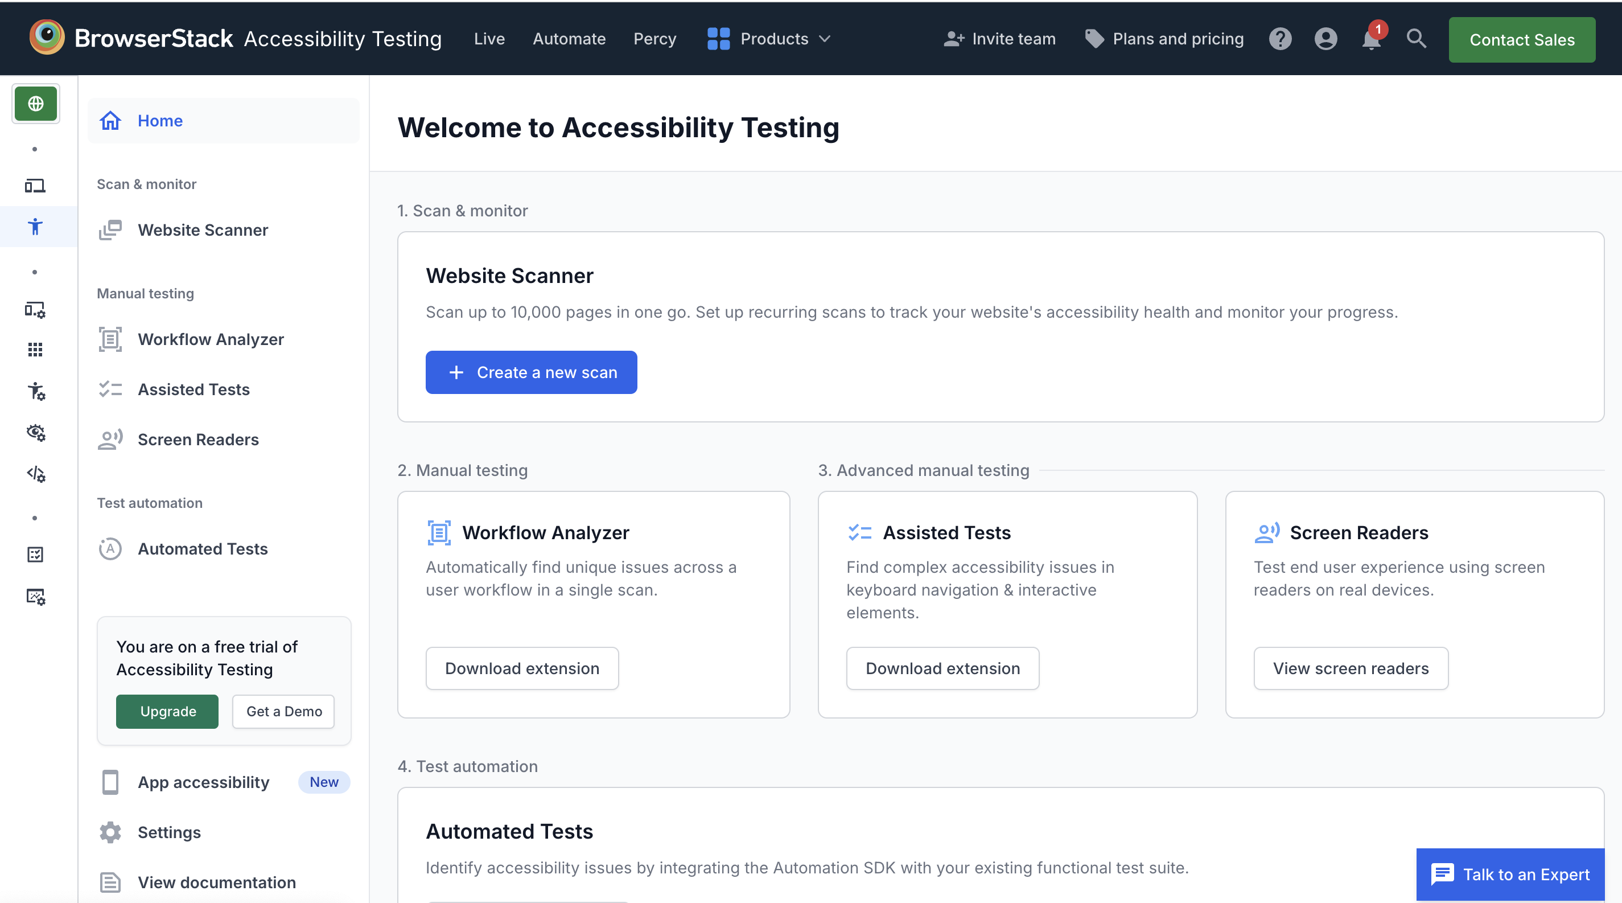Click the Website Scanner sidebar icon
This screenshot has width=1622, height=903.
110,229
